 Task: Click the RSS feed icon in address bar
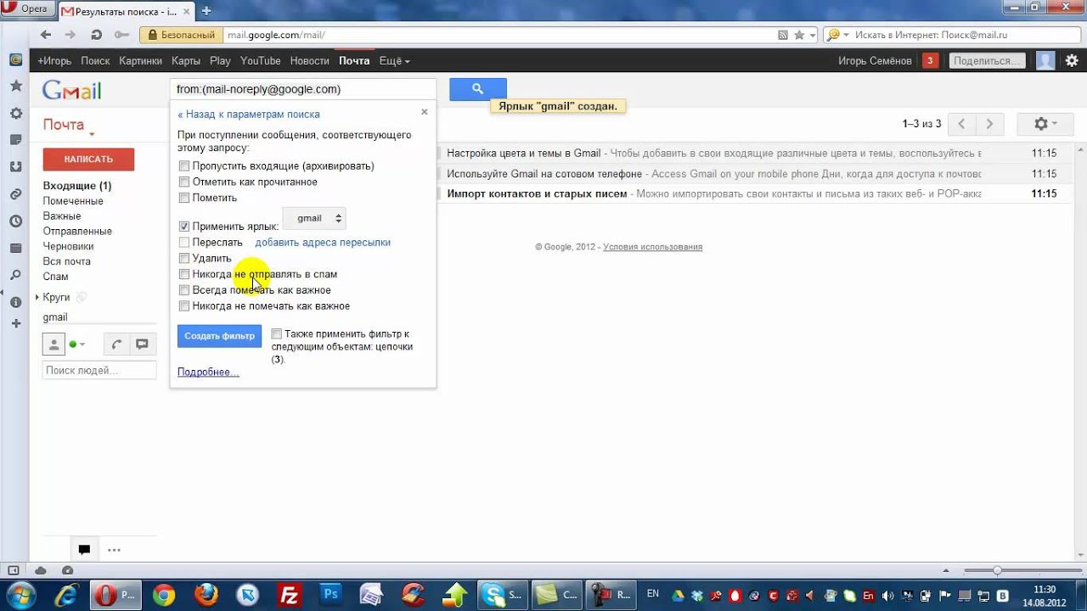(x=783, y=35)
